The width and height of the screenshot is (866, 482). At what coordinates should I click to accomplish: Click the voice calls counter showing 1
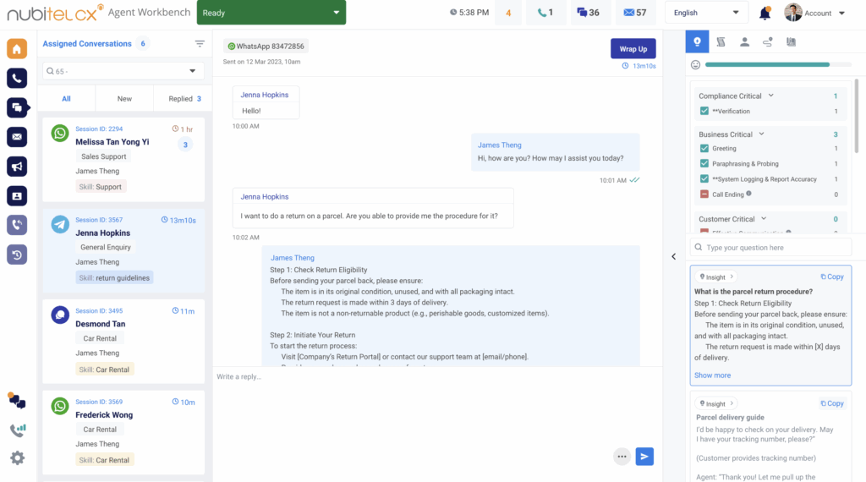pyautogui.click(x=545, y=13)
